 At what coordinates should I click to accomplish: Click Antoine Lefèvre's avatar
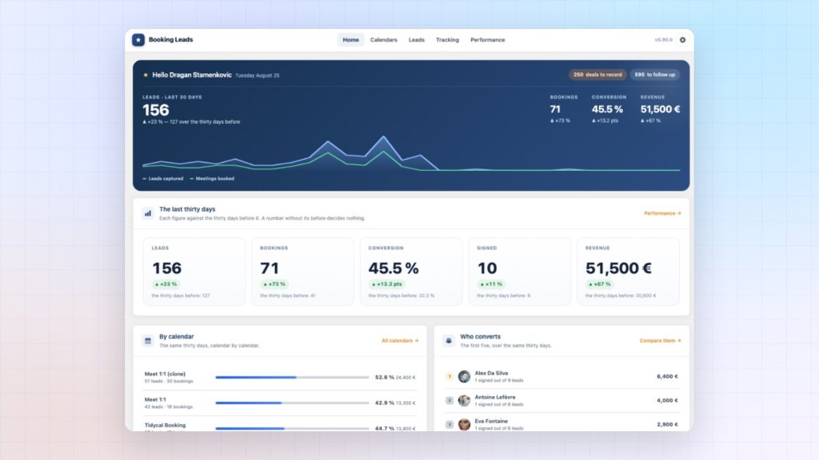(464, 401)
